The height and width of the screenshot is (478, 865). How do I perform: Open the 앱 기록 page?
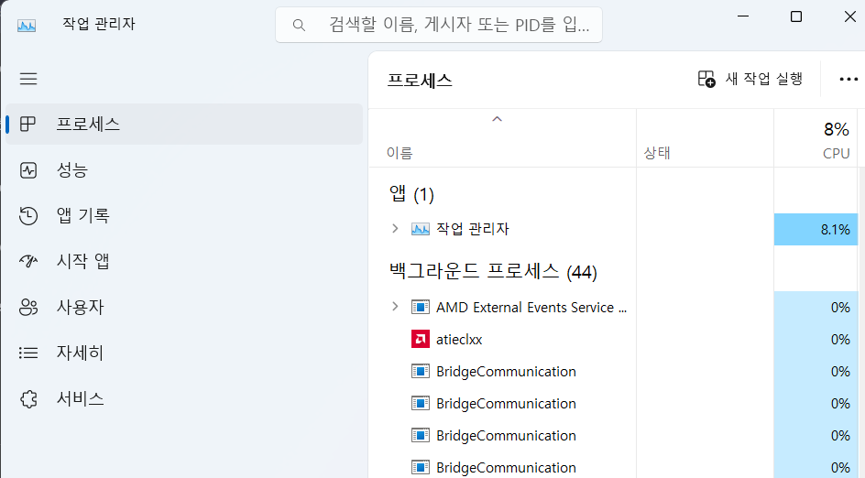coord(183,215)
